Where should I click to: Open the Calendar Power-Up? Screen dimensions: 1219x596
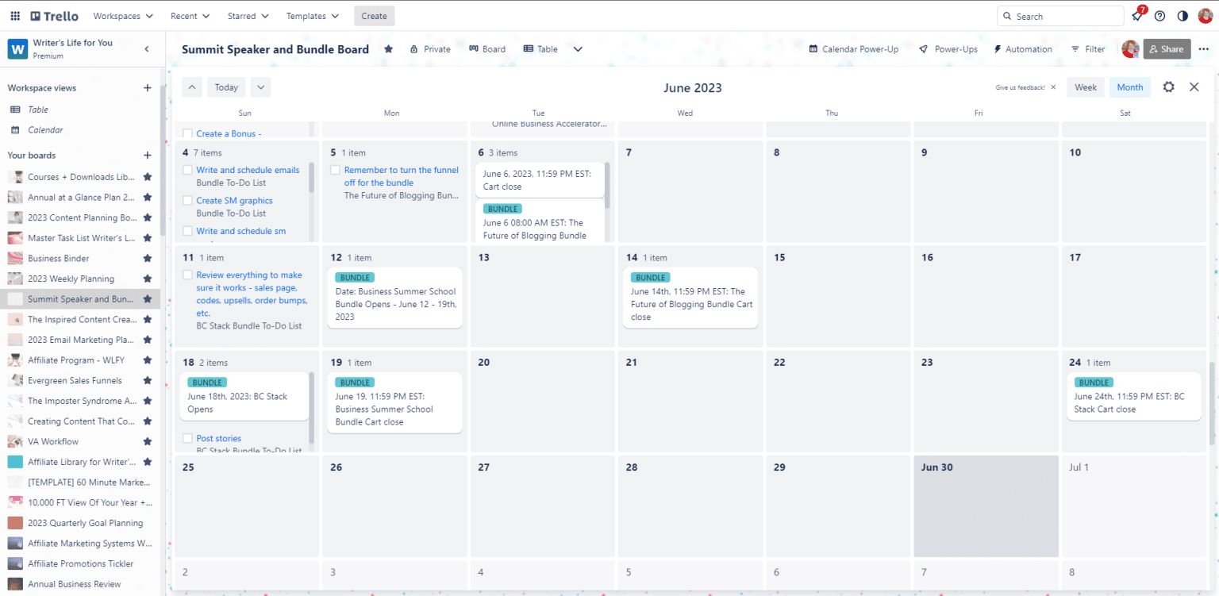click(853, 48)
